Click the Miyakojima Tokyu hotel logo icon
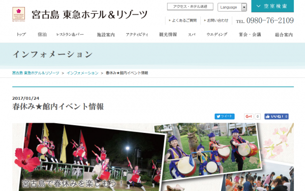This screenshot has width=305, height=191. click(19, 14)
